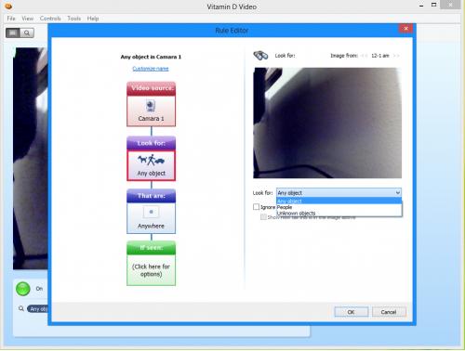Close the Rule Editor with red X
The height and width of the screenshot is (351, 465).
(405, 29)
